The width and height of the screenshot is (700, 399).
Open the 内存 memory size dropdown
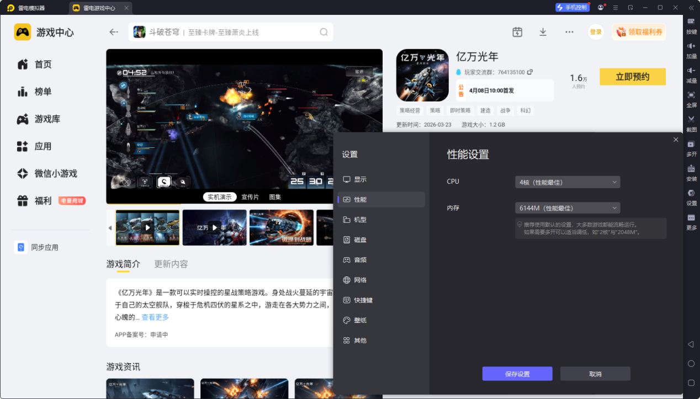click(x=567, y=208)
